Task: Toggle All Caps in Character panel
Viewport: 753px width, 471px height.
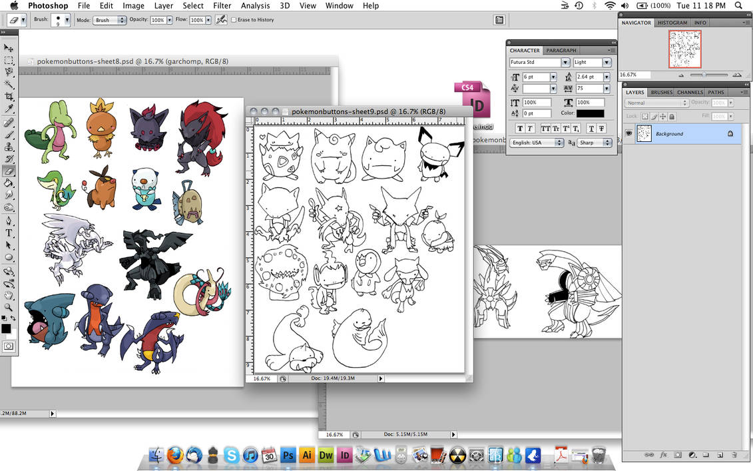Action: tap(545, 129)
